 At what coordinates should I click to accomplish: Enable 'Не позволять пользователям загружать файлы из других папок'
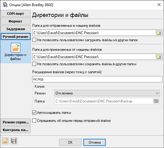[x=34, y=40]
